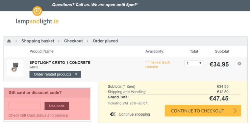Screen dimensions: 250x127
Task: Follow the Continue shopping link
Action: [134, 114]
